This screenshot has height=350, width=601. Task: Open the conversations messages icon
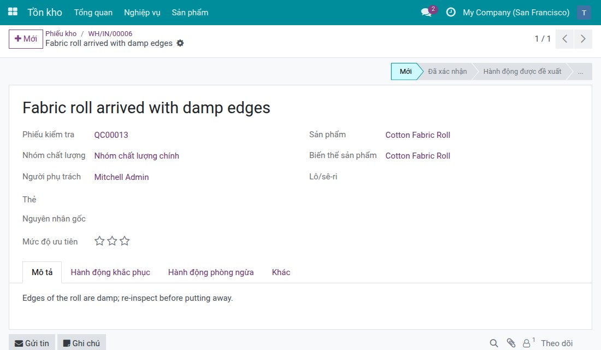[x=426, y=12]
